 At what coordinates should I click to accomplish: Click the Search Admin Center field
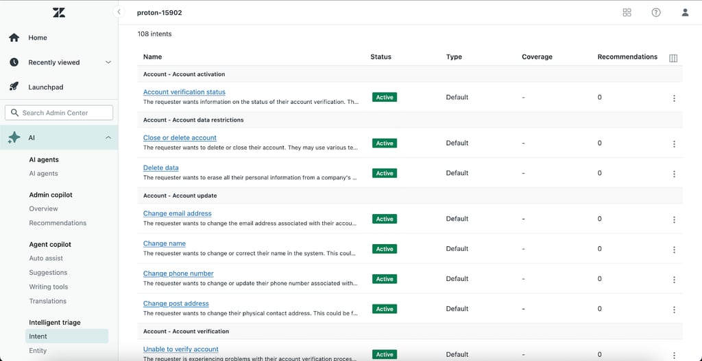[59, 113]
